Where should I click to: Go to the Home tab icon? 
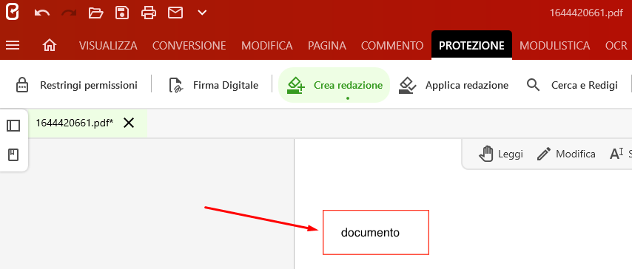(50, 46)
